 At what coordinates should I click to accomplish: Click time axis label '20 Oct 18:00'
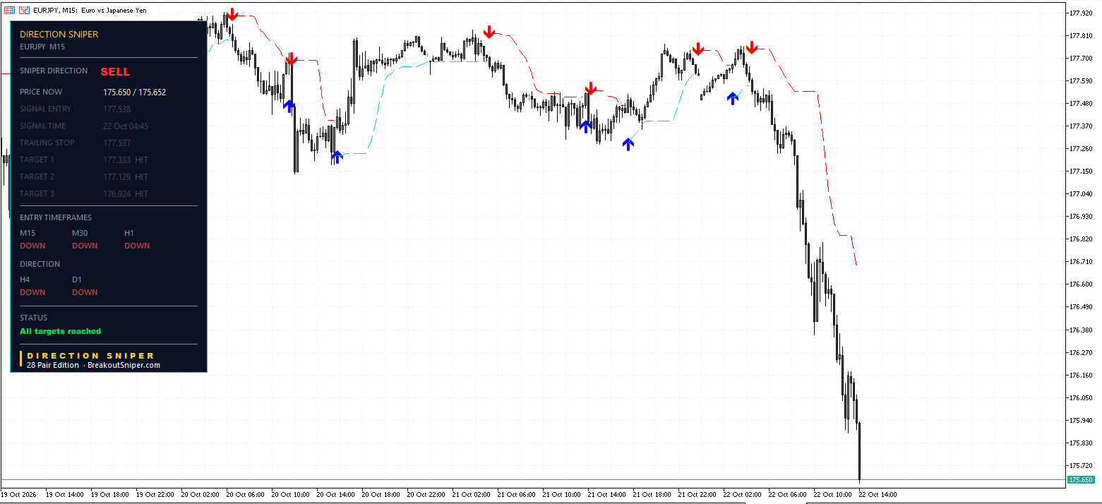click(x=381, y=495)
